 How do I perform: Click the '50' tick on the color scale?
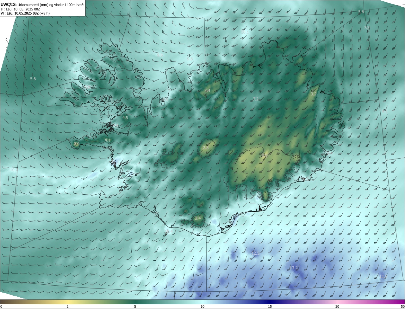coord(402,306)
